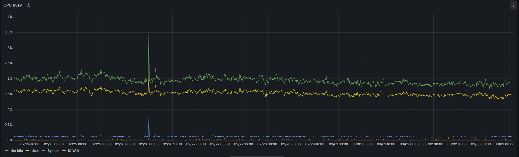Click the 02/24 16:00 time axis label
This screenshot has width=519, height=157.
click(x=30, y=144)
